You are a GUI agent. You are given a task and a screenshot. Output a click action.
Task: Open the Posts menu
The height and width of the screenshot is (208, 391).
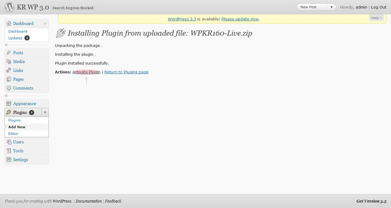point(18,53)
